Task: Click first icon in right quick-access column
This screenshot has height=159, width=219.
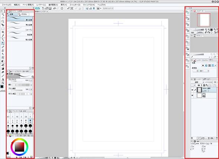Action: (x=187, y=13)
